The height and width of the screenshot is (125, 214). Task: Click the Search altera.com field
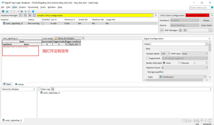tap(200, 7)
